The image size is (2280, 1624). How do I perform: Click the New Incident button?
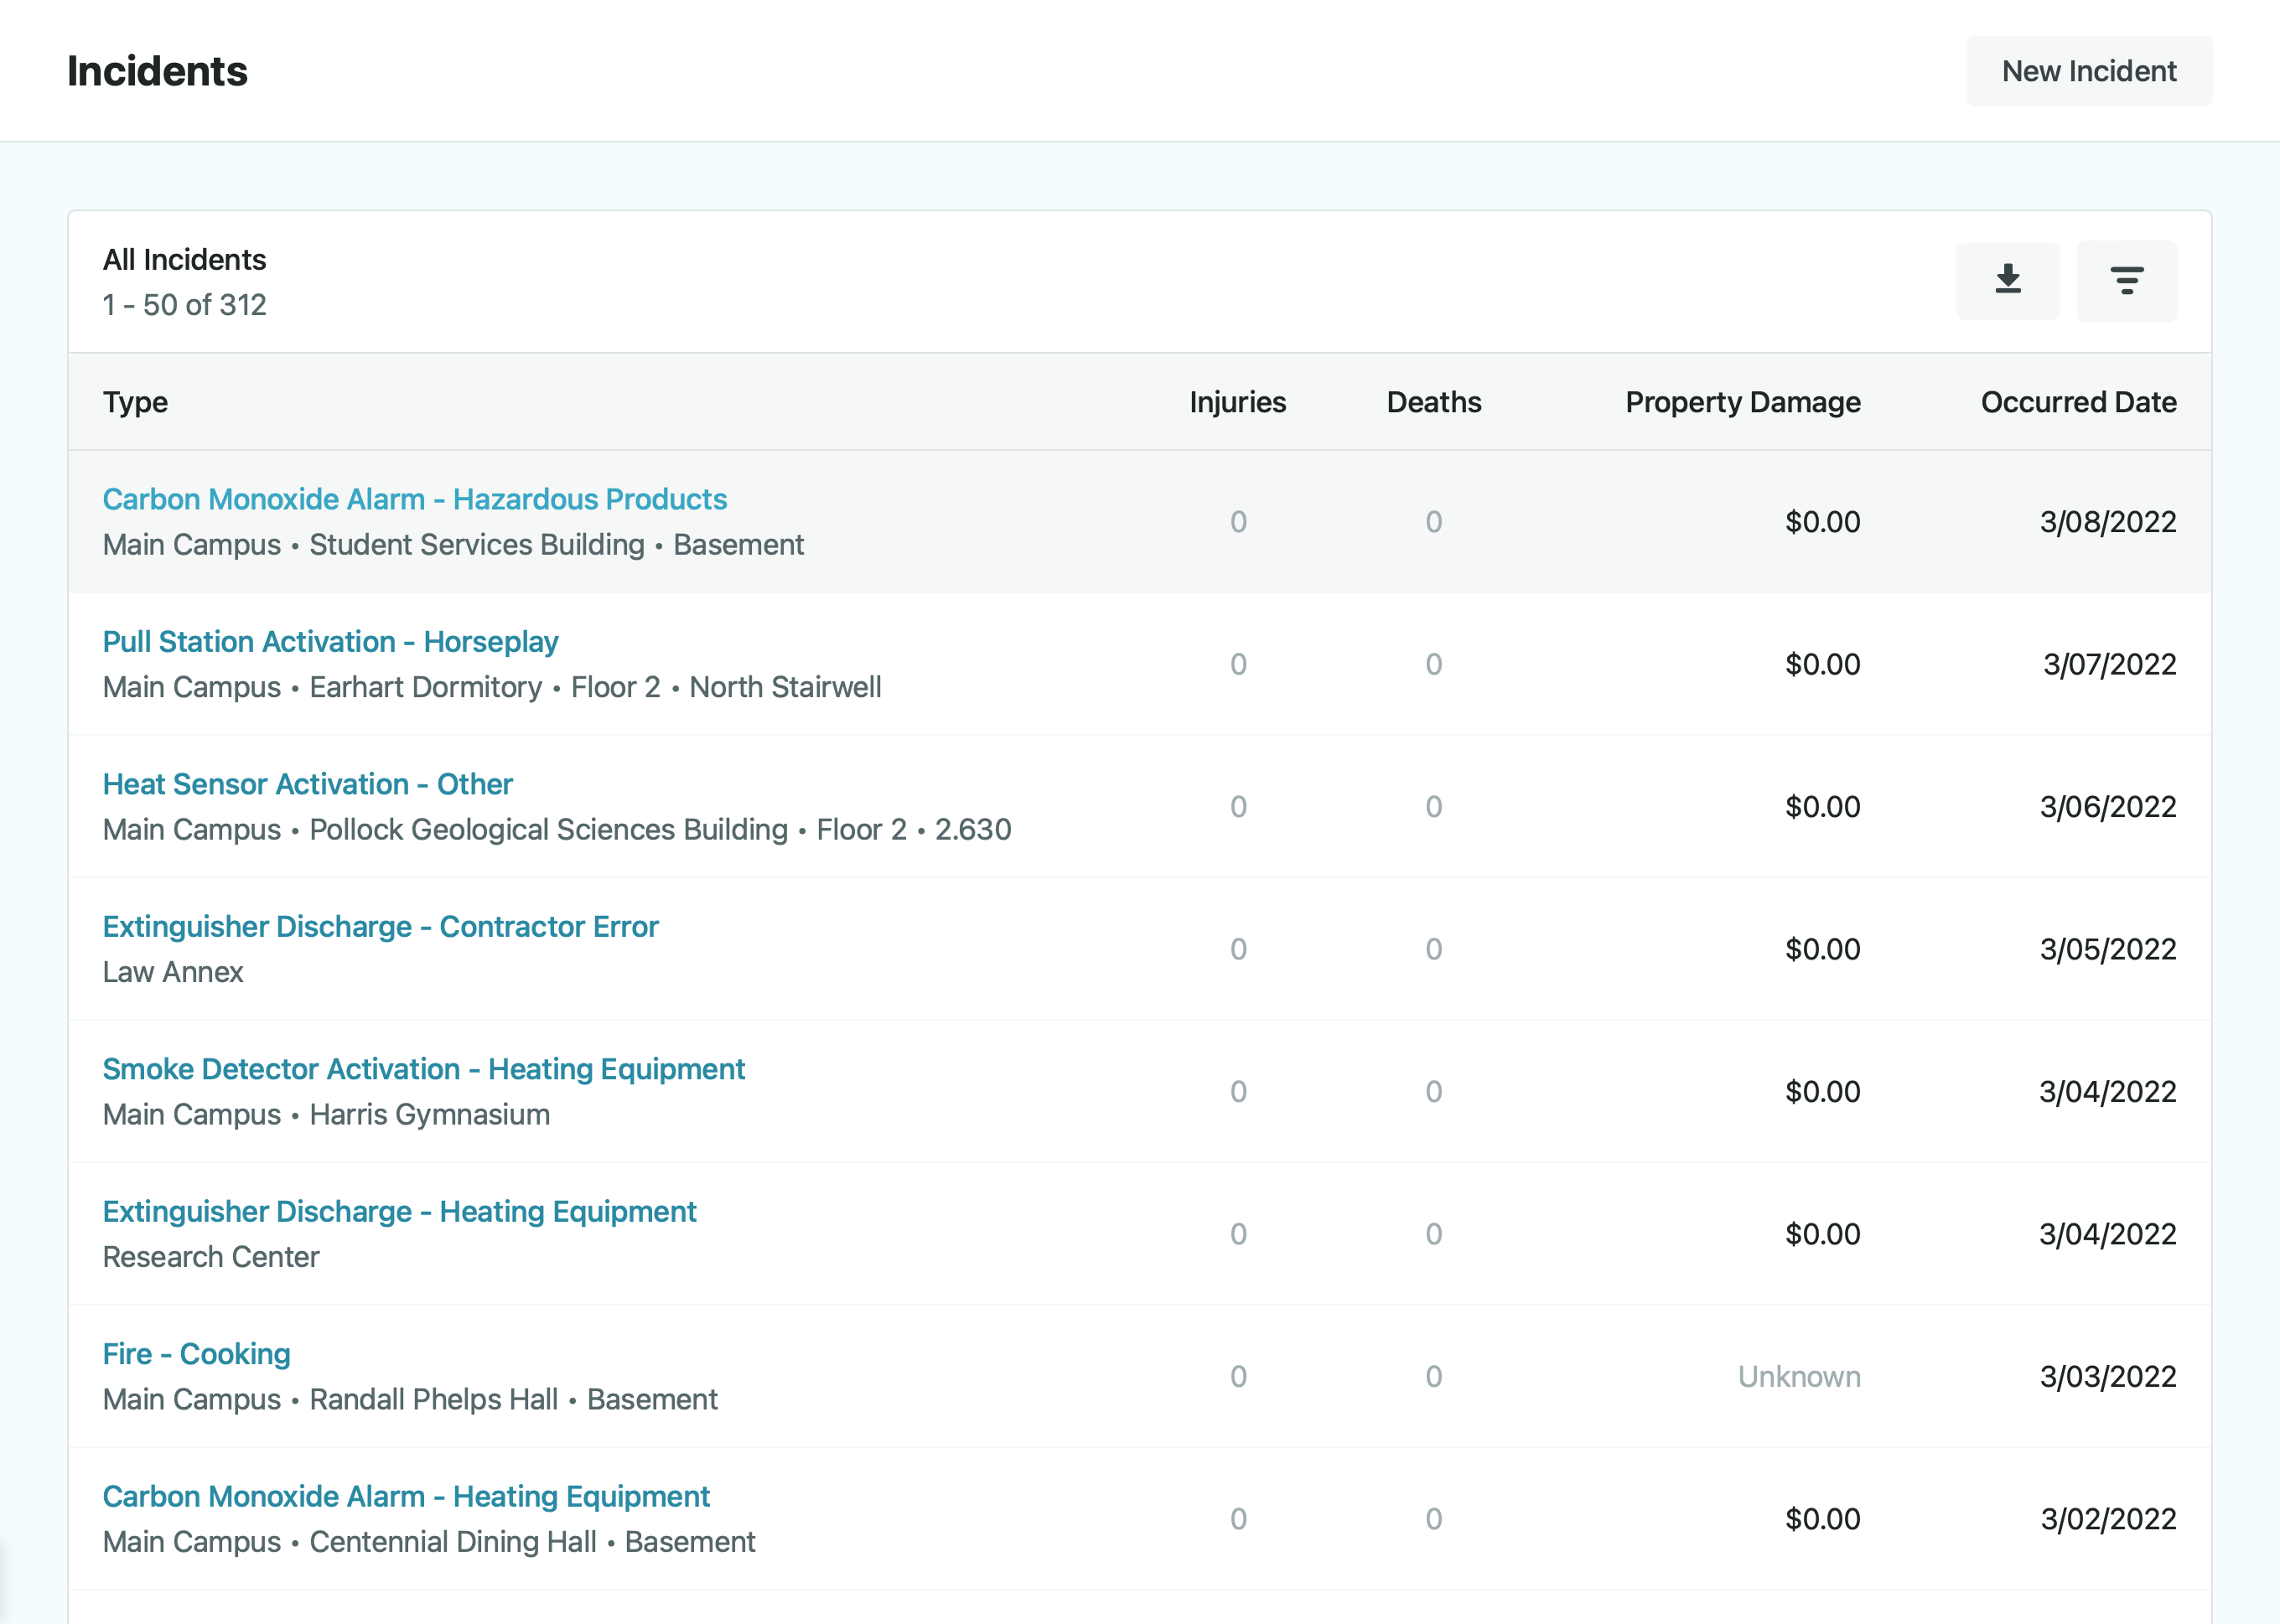click(2088, 71)
